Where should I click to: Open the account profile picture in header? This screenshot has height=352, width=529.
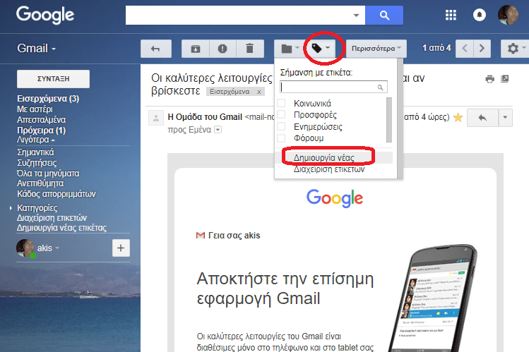coord(508,15)
